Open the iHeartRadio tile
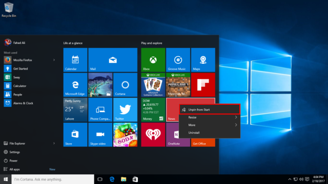This screenshot has height=184, width=328. point(153,134)
